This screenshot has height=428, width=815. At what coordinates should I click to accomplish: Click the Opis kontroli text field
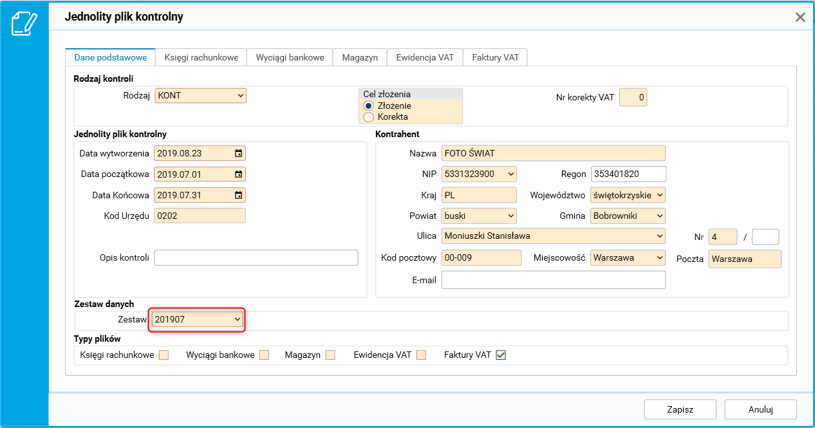[256, 257]
